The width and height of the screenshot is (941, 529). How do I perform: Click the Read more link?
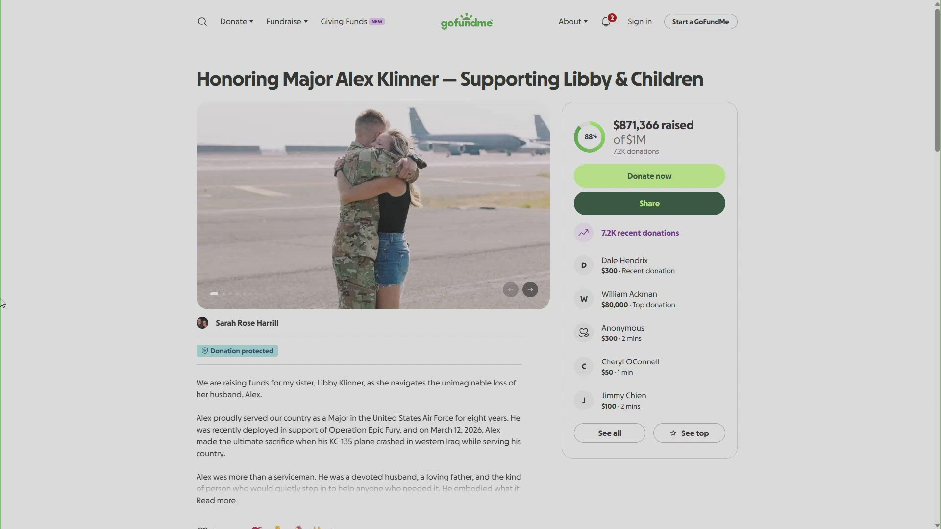tap(216, 500)
